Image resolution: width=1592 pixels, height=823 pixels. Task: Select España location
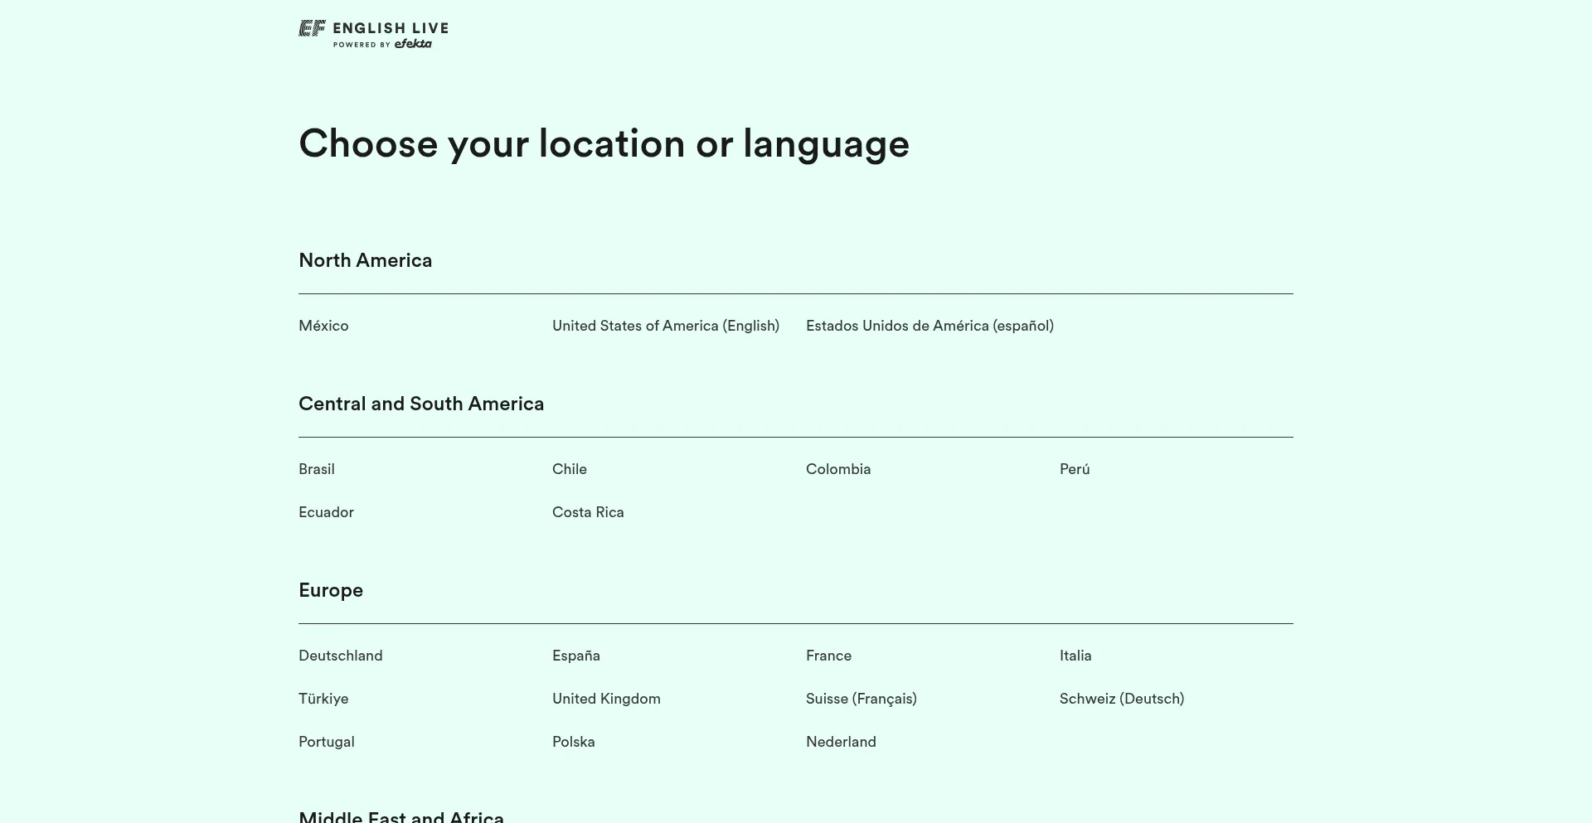(x=576, y=656)
